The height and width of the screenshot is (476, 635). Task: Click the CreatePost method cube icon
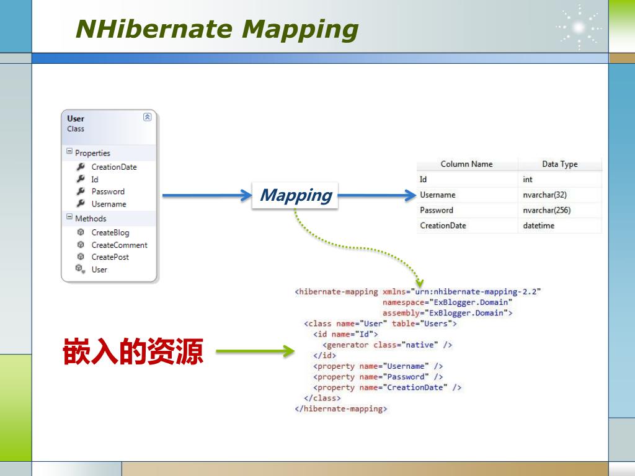81,257
